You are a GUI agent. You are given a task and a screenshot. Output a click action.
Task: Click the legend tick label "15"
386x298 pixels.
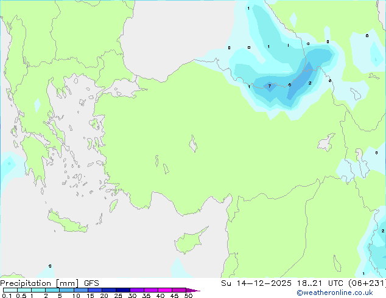tap(90, 296)
